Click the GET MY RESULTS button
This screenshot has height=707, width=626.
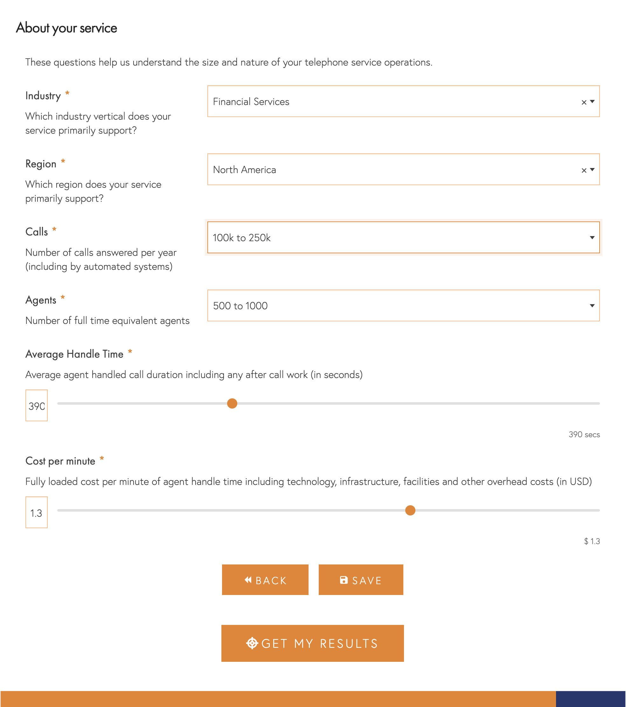(x=312, y=642)
